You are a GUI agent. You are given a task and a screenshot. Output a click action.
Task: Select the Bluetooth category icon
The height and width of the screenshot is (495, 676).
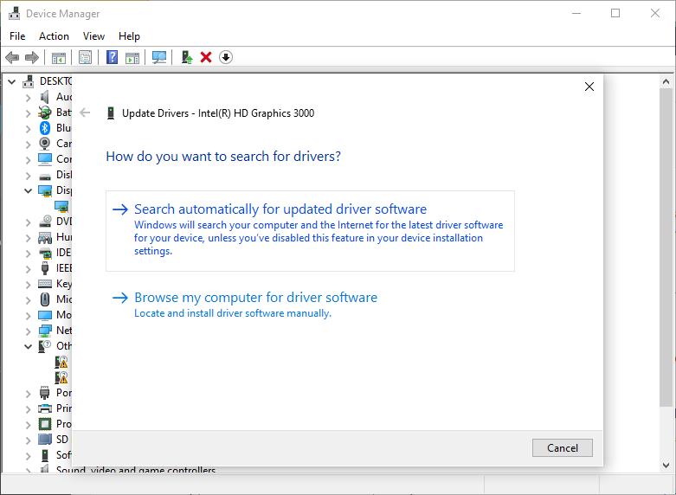(45, 128)
